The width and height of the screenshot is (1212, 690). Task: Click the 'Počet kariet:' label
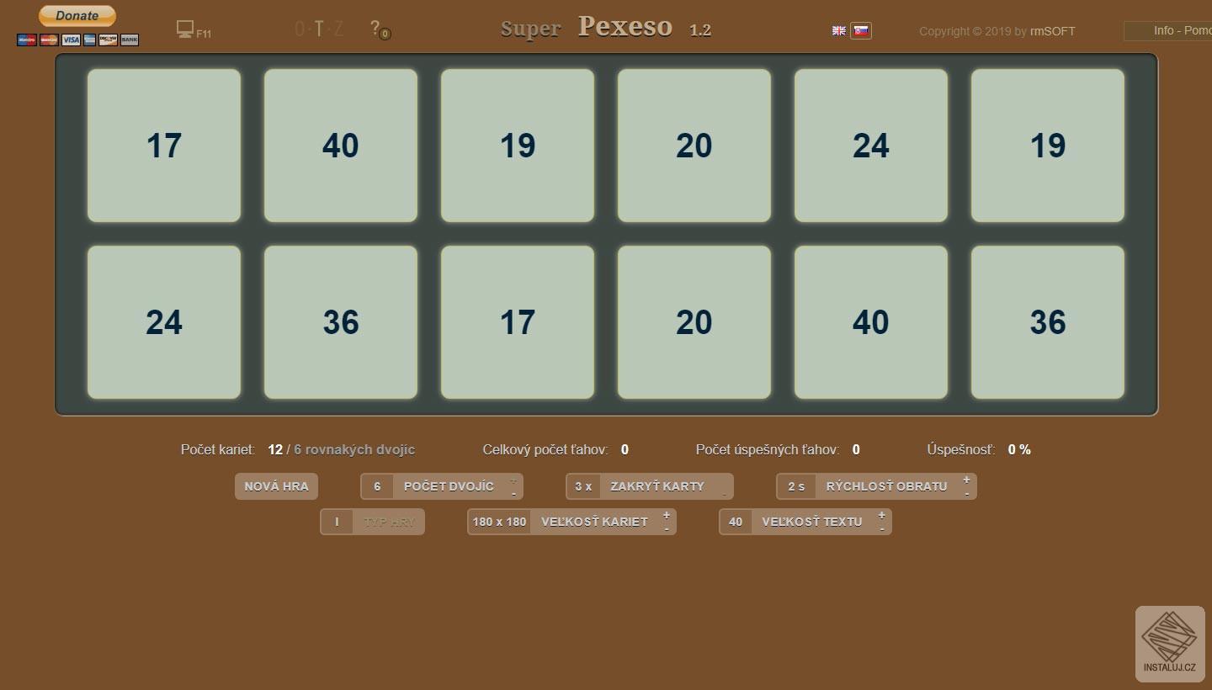point(218,450)
